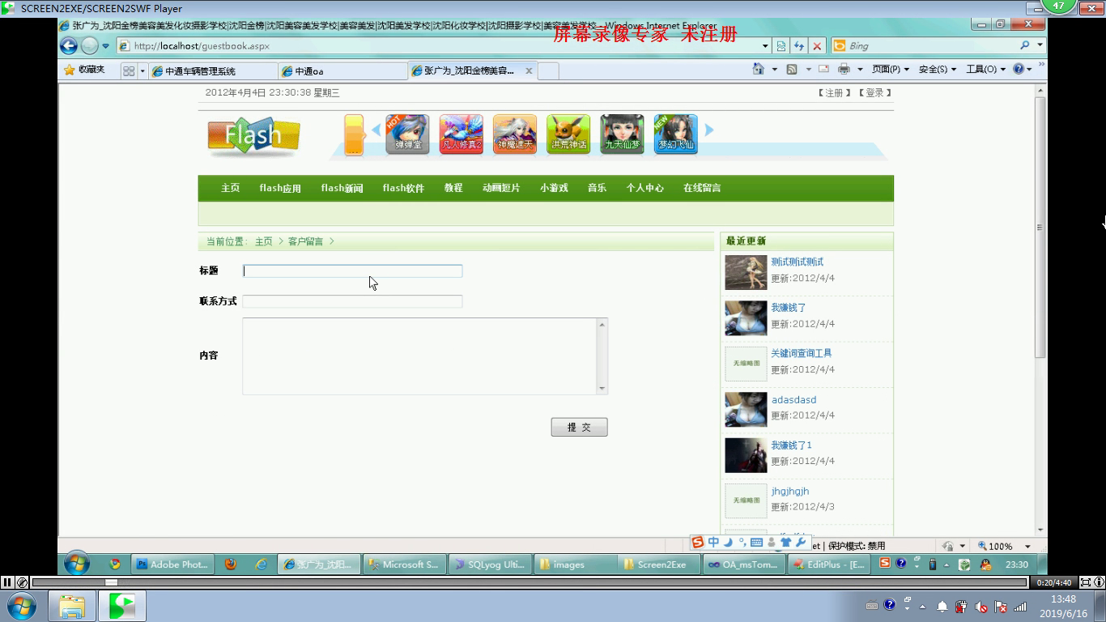Click the 弹弹堂 game icon
This screenshot has width=1106, height=622.
coord(407,134)
